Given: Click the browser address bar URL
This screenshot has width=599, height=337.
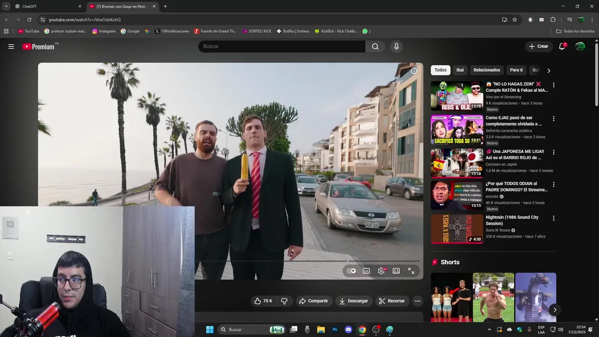Looking at the screenshot, I should tap(85, 20).
